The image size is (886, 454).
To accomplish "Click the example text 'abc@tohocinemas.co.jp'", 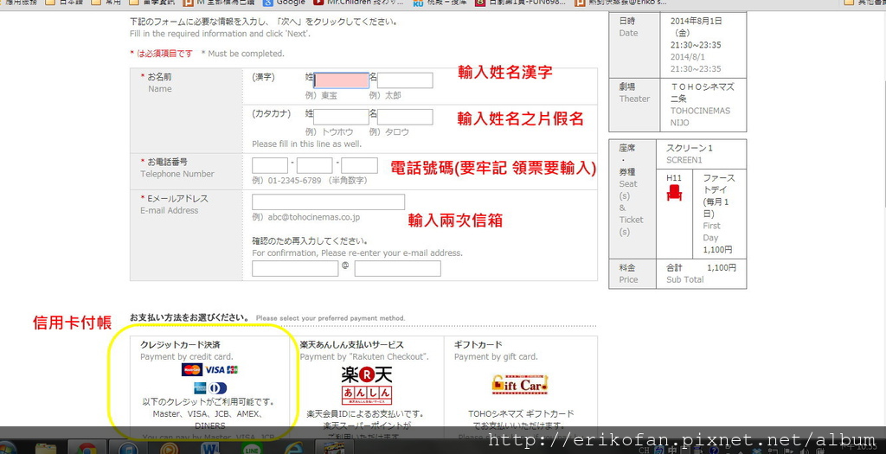I will (313, 217).
